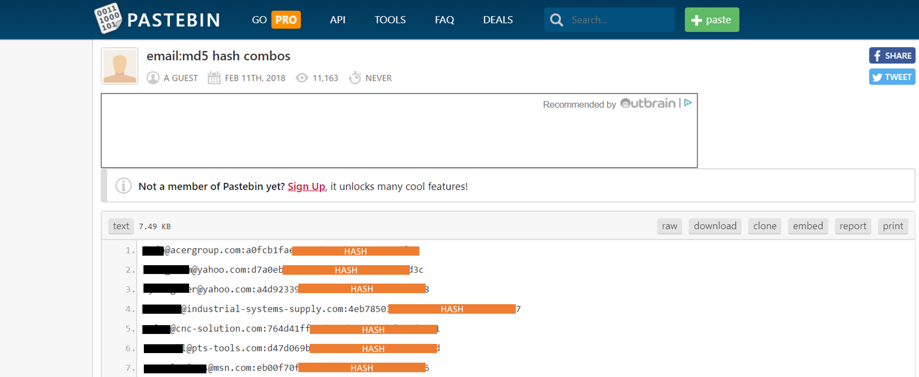Click the info circle icon
919x377 pixels.
tap(123, 186)
